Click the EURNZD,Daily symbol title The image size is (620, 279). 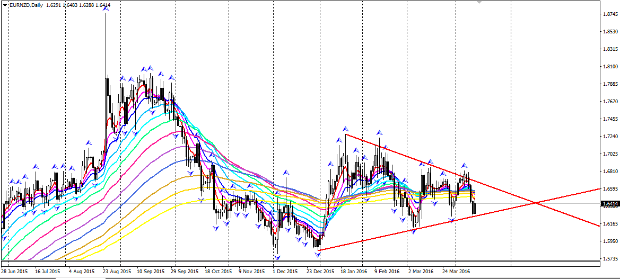click(x=25, y=5)
